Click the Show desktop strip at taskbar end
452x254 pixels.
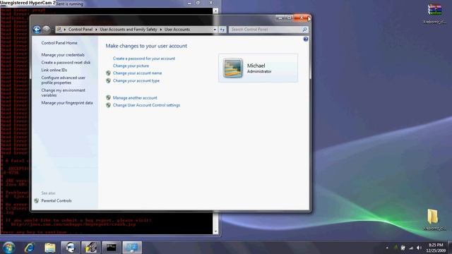click(x=450, y=248)
